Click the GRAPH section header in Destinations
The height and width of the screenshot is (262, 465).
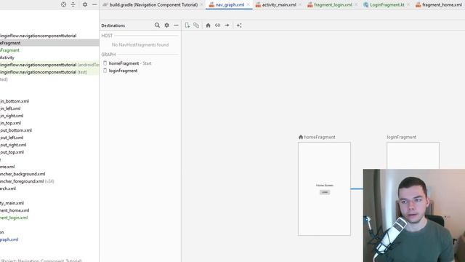pyautogui.click(x=108, y=55)
